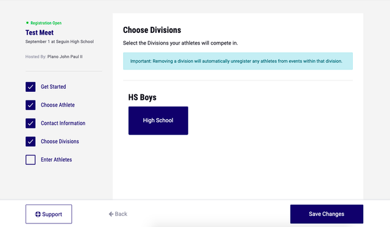The height and width of the screenshot is (227, 390).
Task: Click the Plano John Paul II host name
Action: [65, 57]
